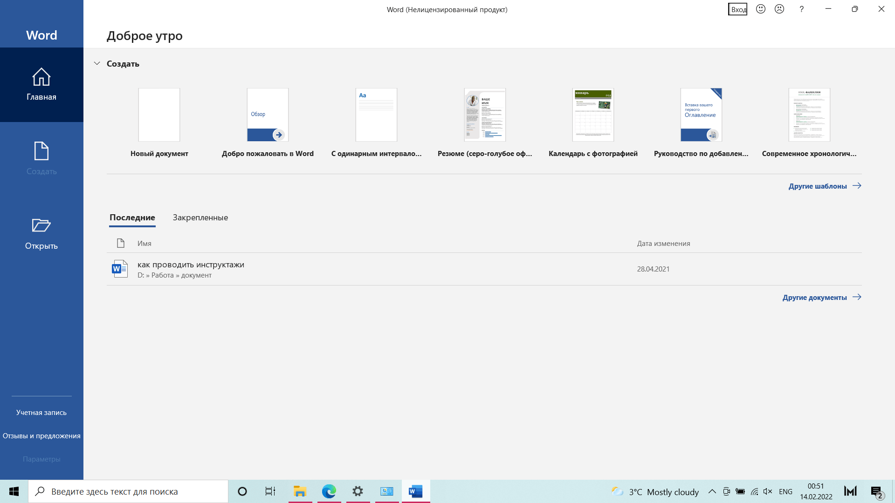Image resolution: width=895 pixels, height=503 pixels.
Task: Switch to the Последние tab
Action: coord(132,218)
